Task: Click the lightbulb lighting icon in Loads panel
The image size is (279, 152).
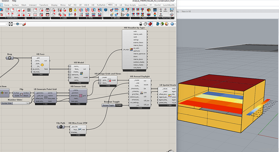Action: click(75, 10)
